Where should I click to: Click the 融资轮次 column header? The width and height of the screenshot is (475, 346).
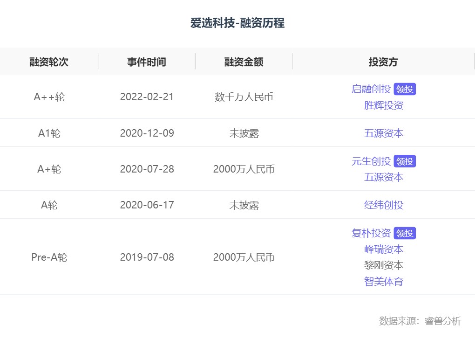coord(49,62)
